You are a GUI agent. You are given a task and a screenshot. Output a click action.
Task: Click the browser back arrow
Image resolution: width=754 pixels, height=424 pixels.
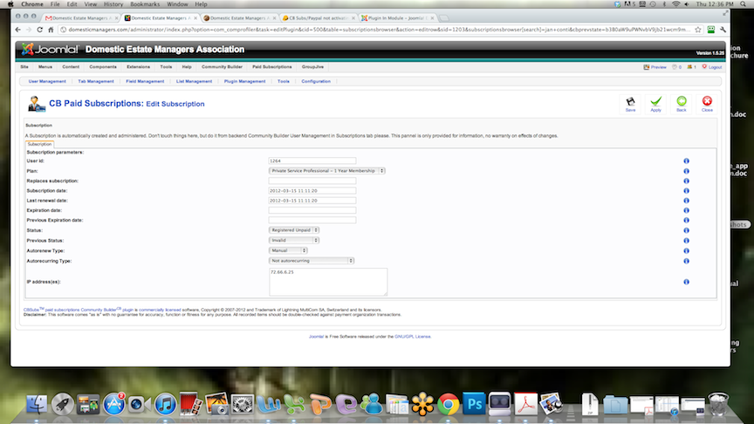[x=17, y=30]
